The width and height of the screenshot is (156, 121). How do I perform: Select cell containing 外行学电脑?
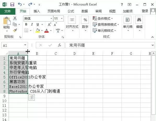(18, 72)
